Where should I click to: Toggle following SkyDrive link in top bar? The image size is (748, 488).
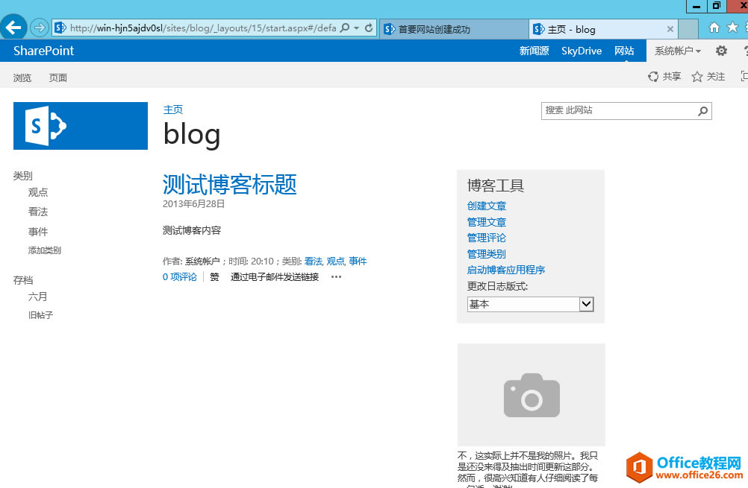[x=582, y=51]
